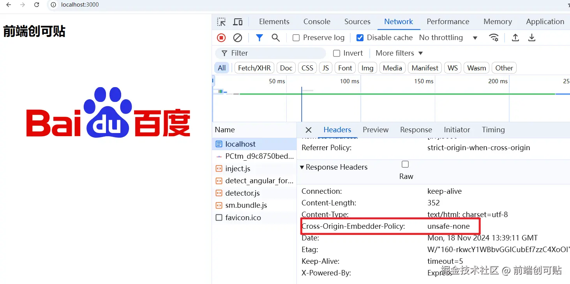The image size is (570, 284).
Task: Open the Application tab
Action: pyautogui.click(x=545, y=22)
